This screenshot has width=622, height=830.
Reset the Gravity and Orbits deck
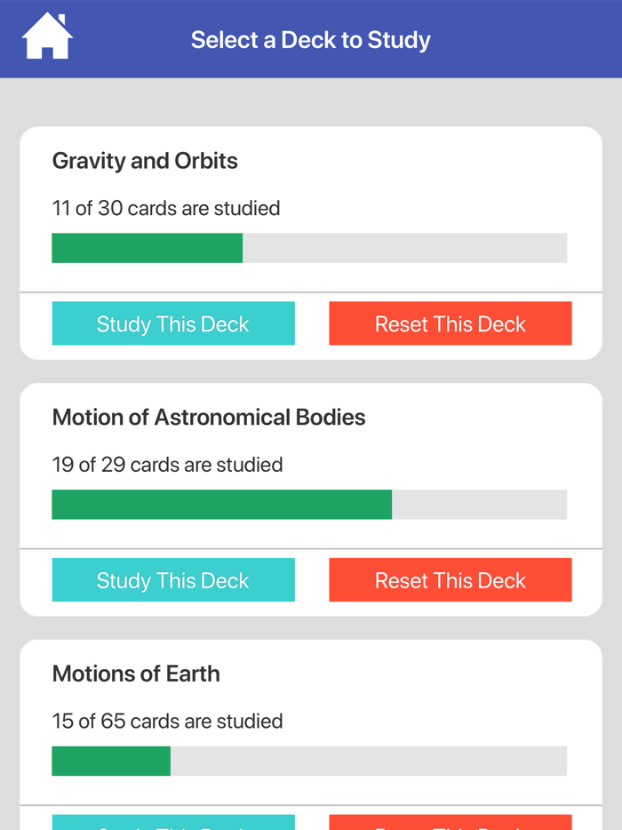[x=451, y=323]
